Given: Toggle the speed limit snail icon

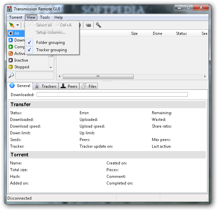Looking at the screenshot, I should 88,25.
